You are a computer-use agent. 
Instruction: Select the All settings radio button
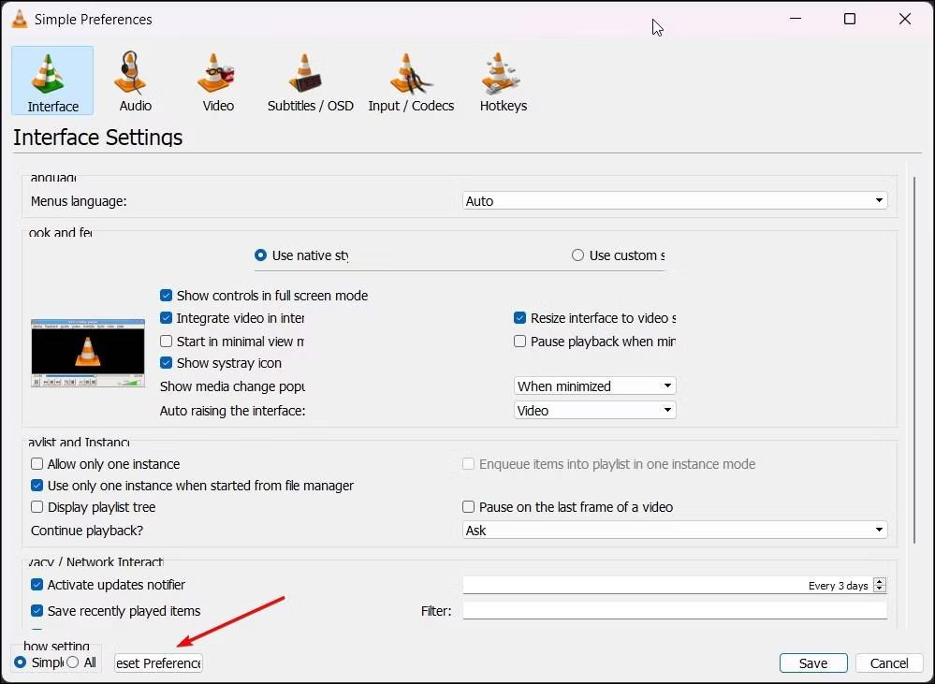[x=72, y=662]
